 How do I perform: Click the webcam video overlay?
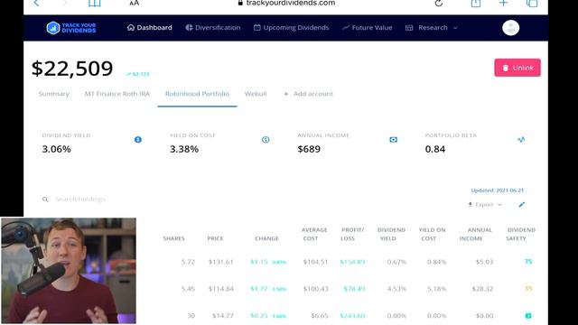pyautogui.click(x=69, y=271)
